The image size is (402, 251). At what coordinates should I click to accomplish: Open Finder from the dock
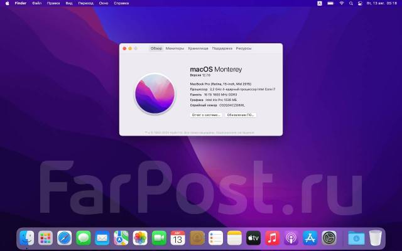pyautogui.click(x=26, y=238)
